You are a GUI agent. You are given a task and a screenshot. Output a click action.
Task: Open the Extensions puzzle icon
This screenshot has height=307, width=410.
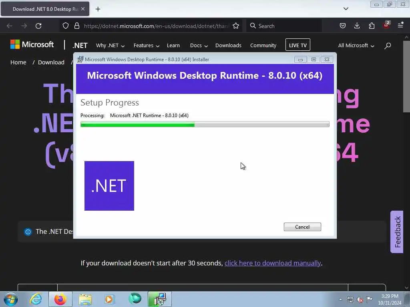[372, 26]
